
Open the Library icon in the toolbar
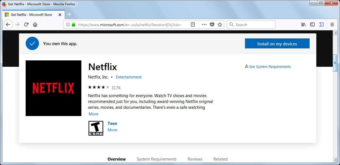303,24
